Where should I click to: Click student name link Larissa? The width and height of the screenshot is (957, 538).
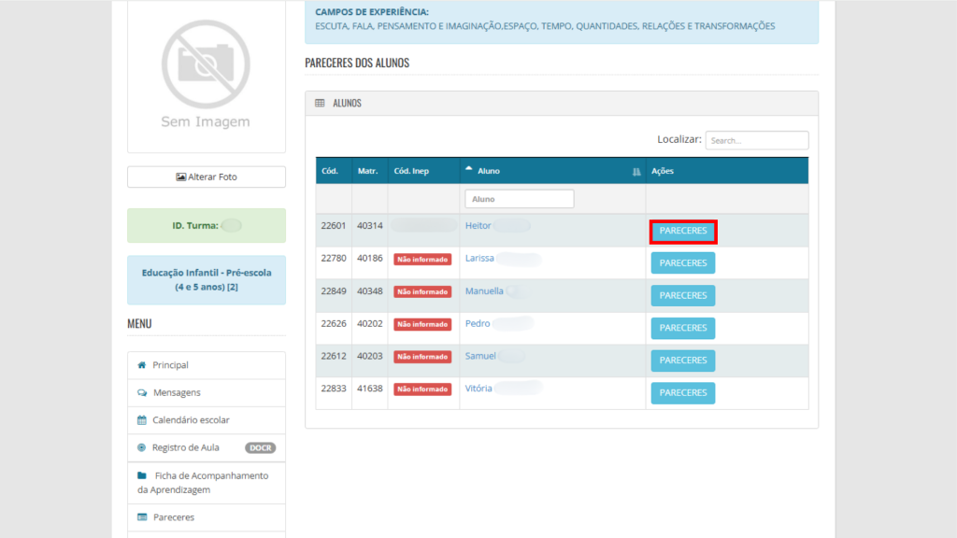[479, 259]
